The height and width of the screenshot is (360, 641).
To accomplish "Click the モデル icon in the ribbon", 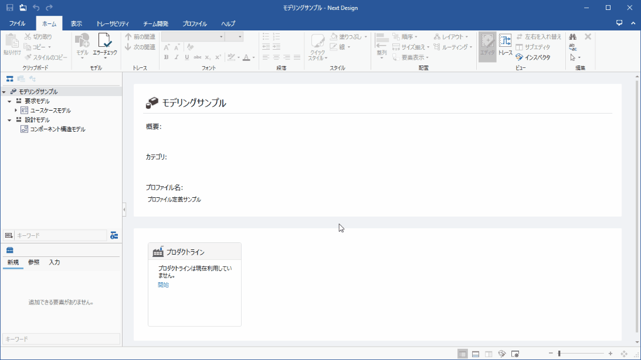I will (x=82, y=44).
